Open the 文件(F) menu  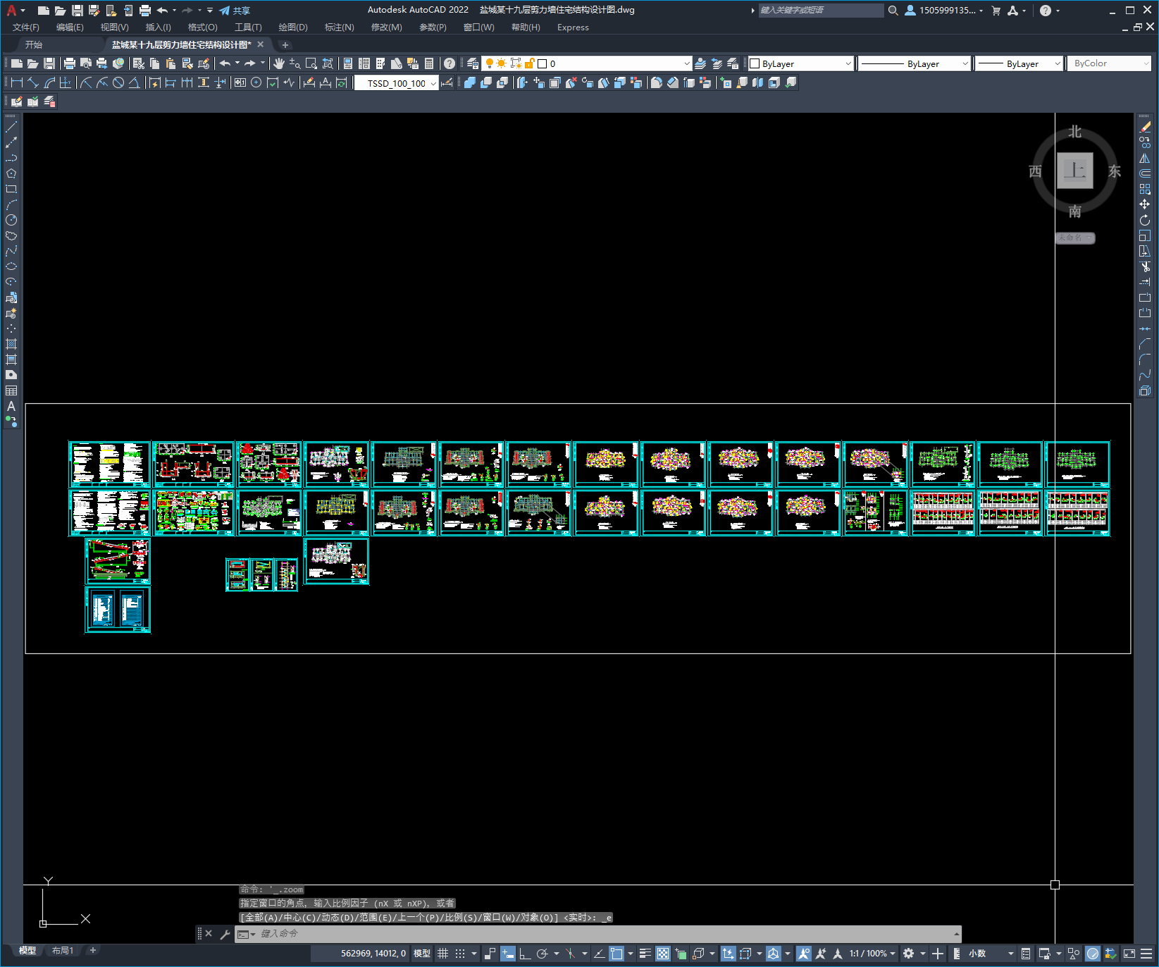point(26,27)
